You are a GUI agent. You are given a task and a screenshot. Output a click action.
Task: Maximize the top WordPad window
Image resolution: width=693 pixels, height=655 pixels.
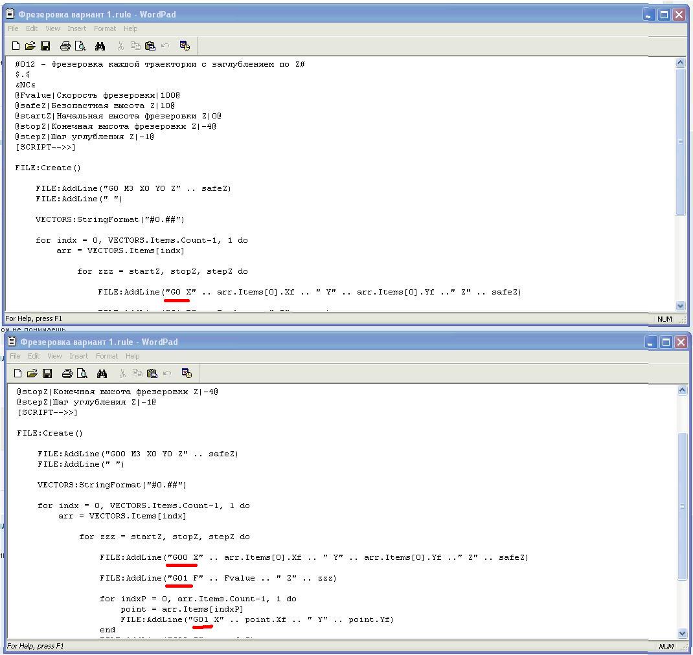[664, 15]
